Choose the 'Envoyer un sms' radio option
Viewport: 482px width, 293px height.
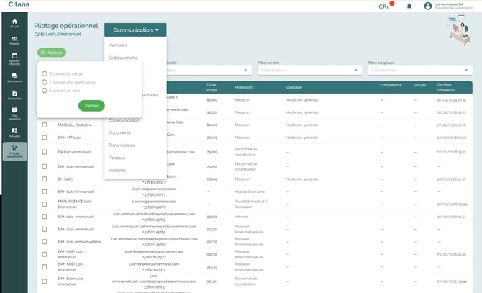point(45,91)
